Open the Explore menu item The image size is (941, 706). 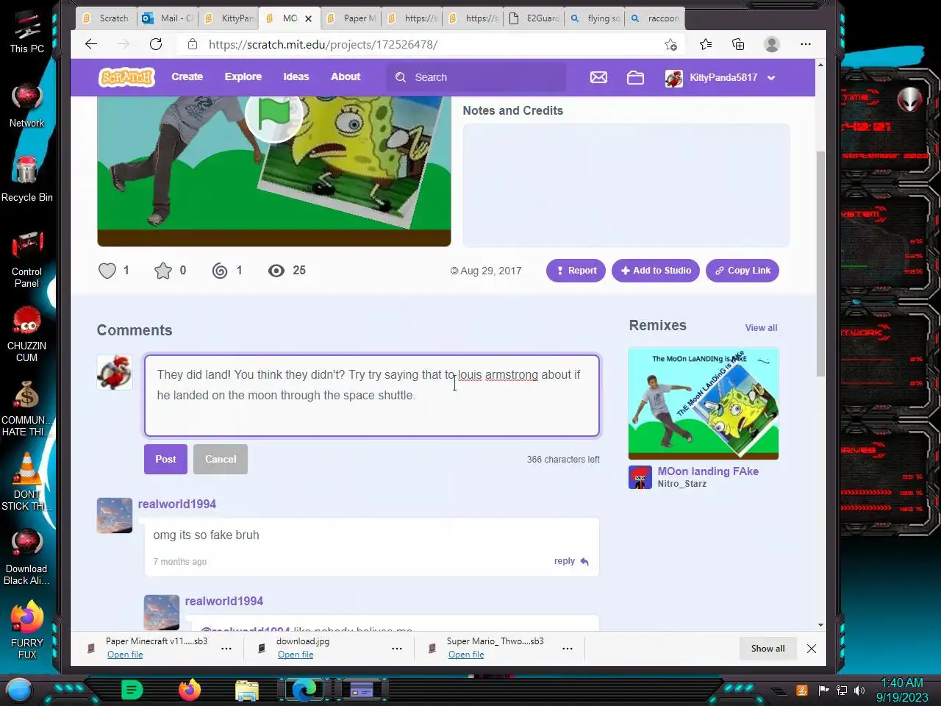(243, 76)
